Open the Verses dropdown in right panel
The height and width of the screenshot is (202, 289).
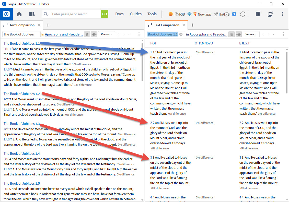pyautogui.click(x=251, y=34)
